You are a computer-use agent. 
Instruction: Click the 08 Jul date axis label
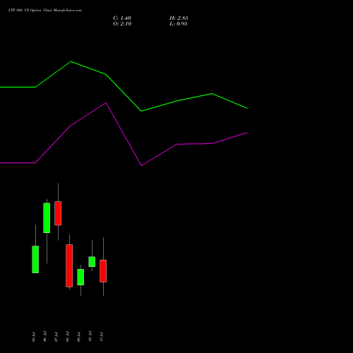[x=67, y=337]
